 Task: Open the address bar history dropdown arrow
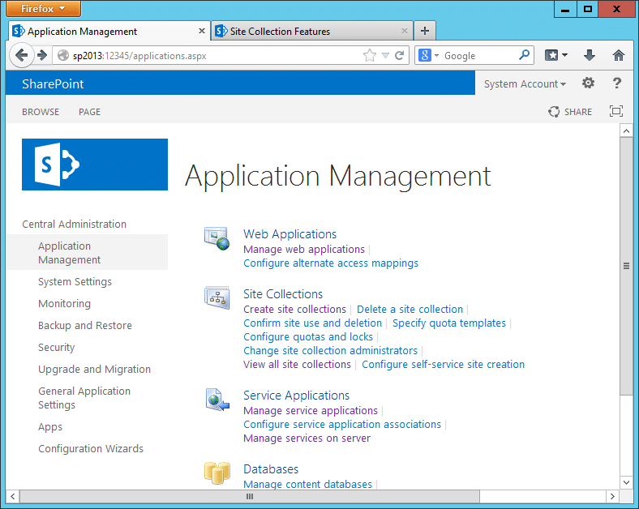click(x=385, y=55)
